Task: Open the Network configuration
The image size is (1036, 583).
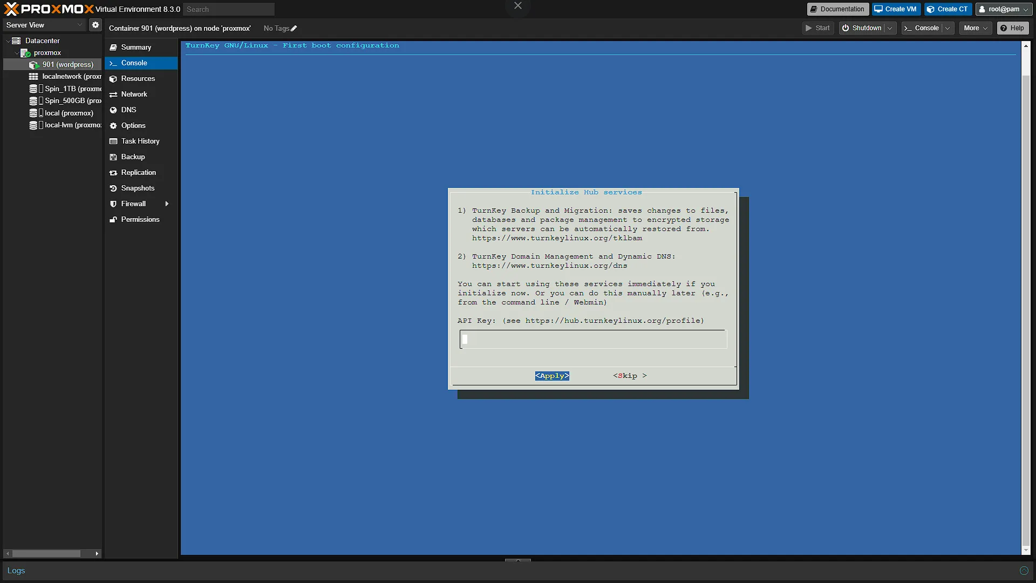Action: click(141, 94)
